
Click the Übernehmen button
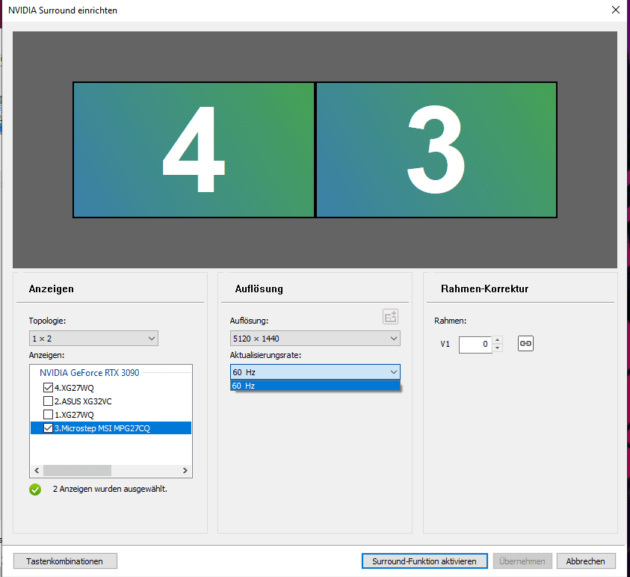(x=522, y=561)
